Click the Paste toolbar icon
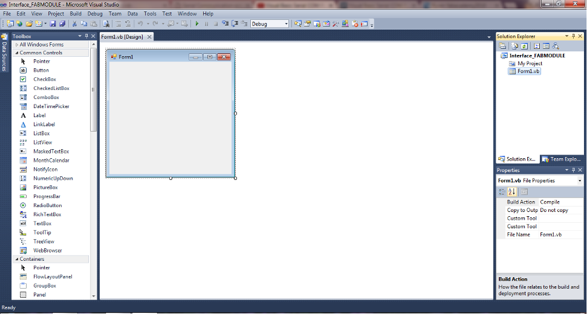 (94, 24)
